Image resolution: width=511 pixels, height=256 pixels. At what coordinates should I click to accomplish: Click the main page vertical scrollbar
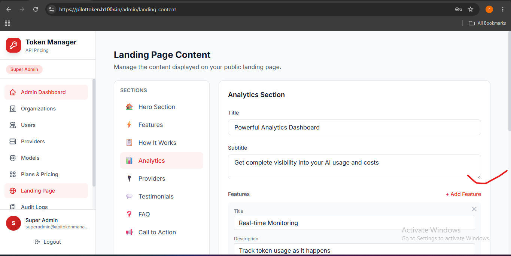509,81
